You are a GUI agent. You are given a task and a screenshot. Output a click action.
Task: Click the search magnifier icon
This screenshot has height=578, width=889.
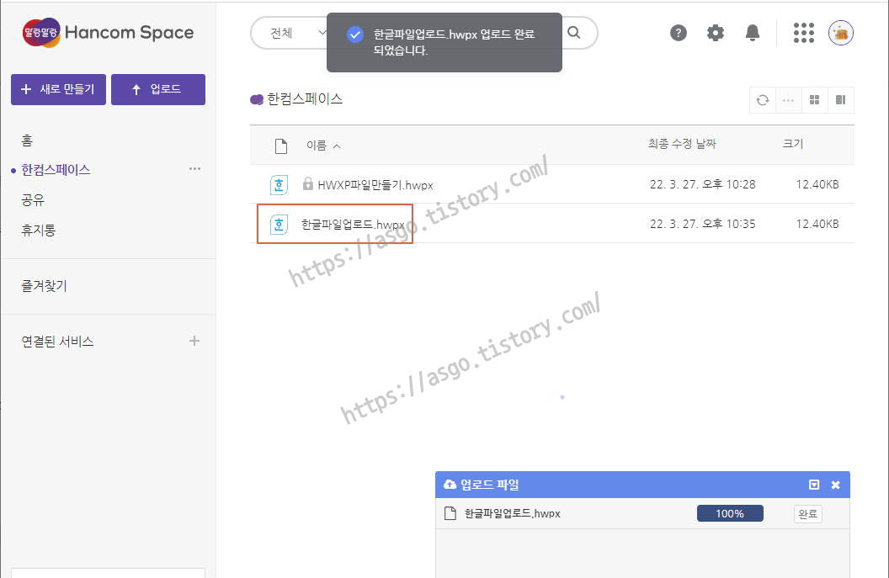click(x=574, y=32)
